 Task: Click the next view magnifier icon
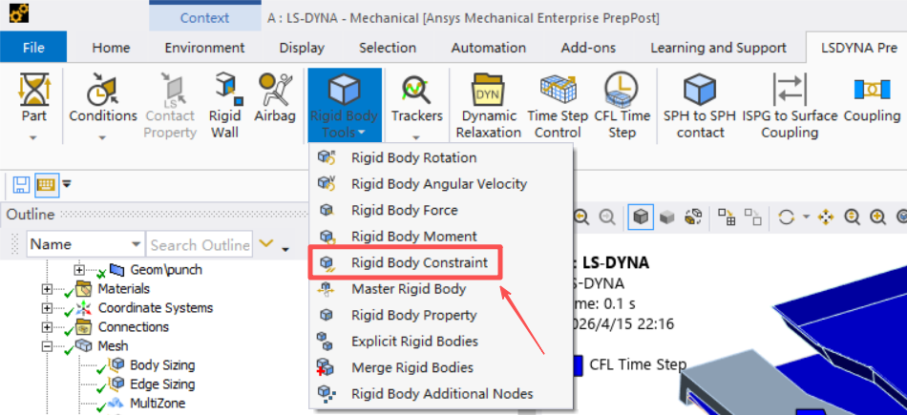(607, 217)
